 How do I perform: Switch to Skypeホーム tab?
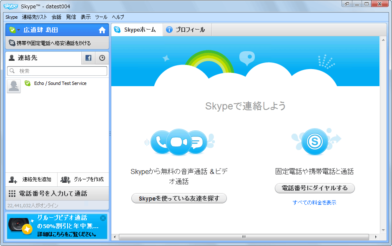137,30
